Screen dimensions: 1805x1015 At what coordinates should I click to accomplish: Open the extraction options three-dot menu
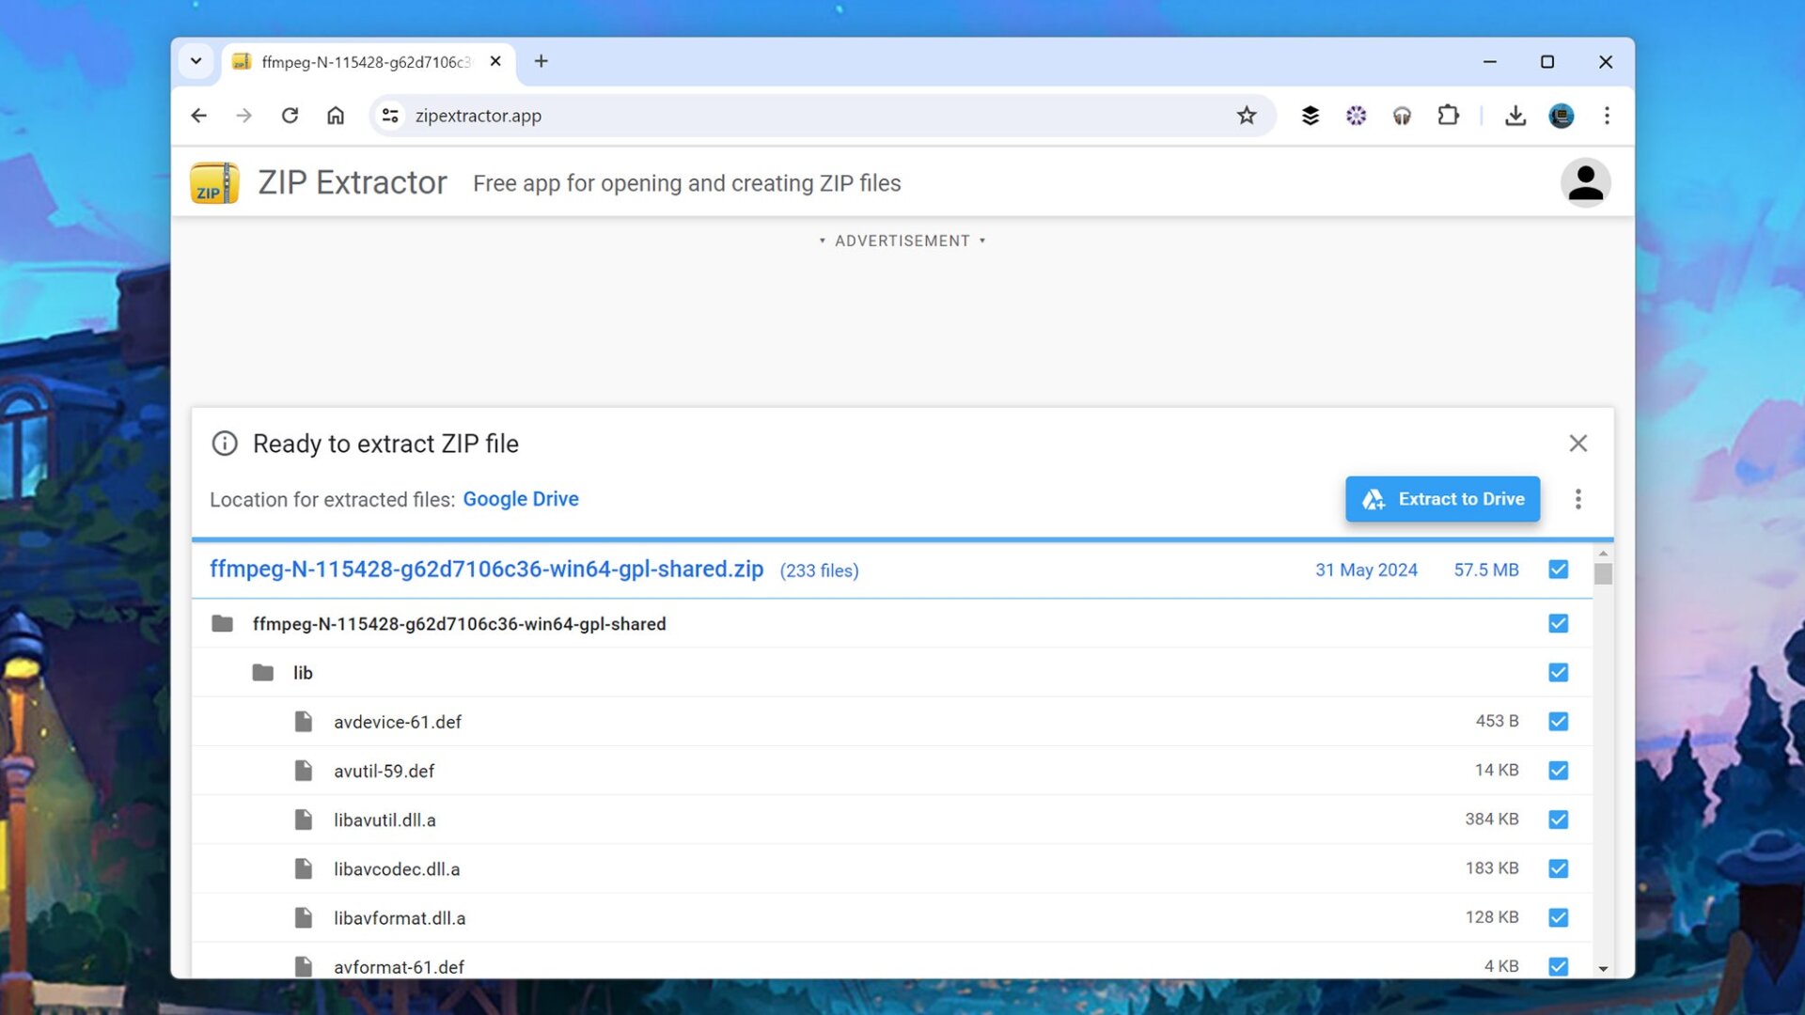(x=1578, y=499)
